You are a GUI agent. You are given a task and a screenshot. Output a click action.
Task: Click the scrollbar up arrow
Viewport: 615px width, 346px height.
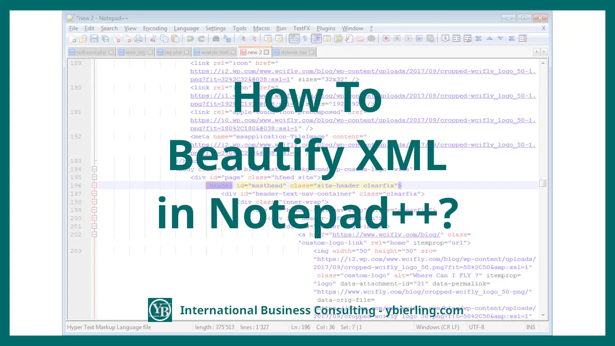click(x=543, y=62)
